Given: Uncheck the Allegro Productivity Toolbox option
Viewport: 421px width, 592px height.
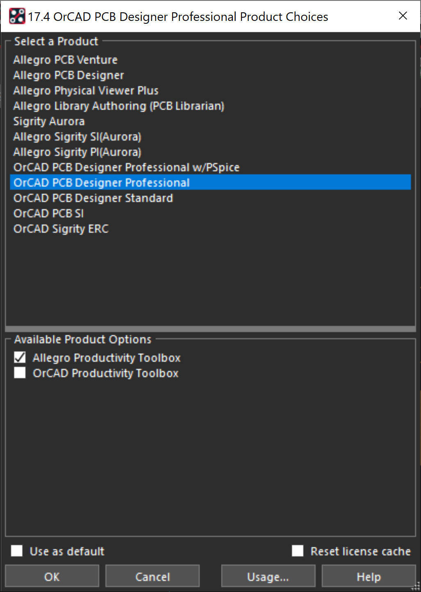Looking at the screenshot, I should point(20,357).
